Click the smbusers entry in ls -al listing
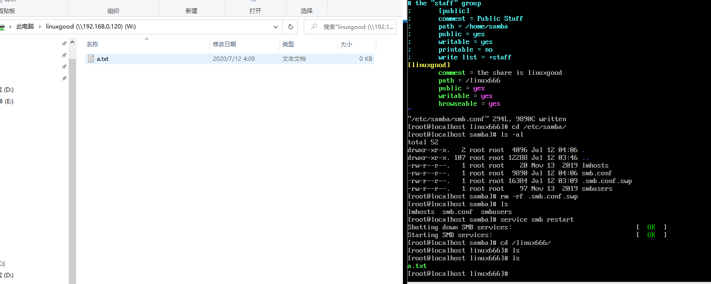The image size is (711, 284). pos(597,188)
